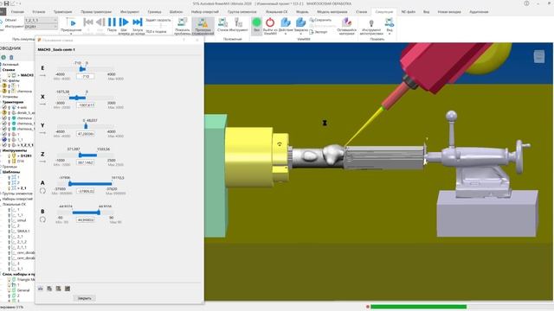Switch to the Граница ribbon tab
Screen dimensions: 554x311
154,12
